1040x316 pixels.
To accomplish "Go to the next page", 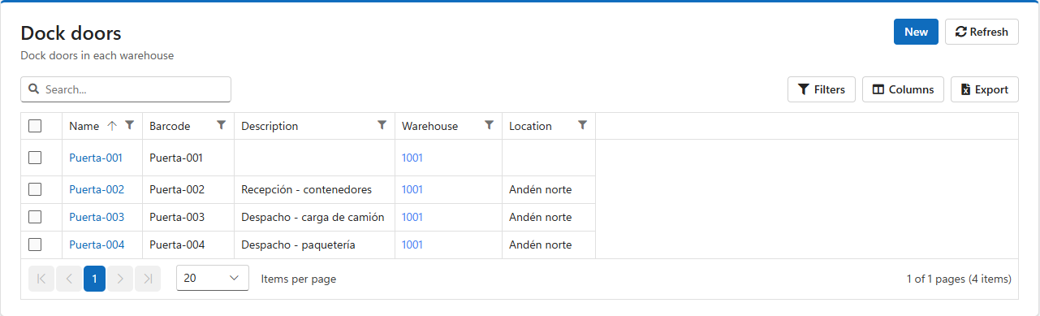I will (120, 279).
